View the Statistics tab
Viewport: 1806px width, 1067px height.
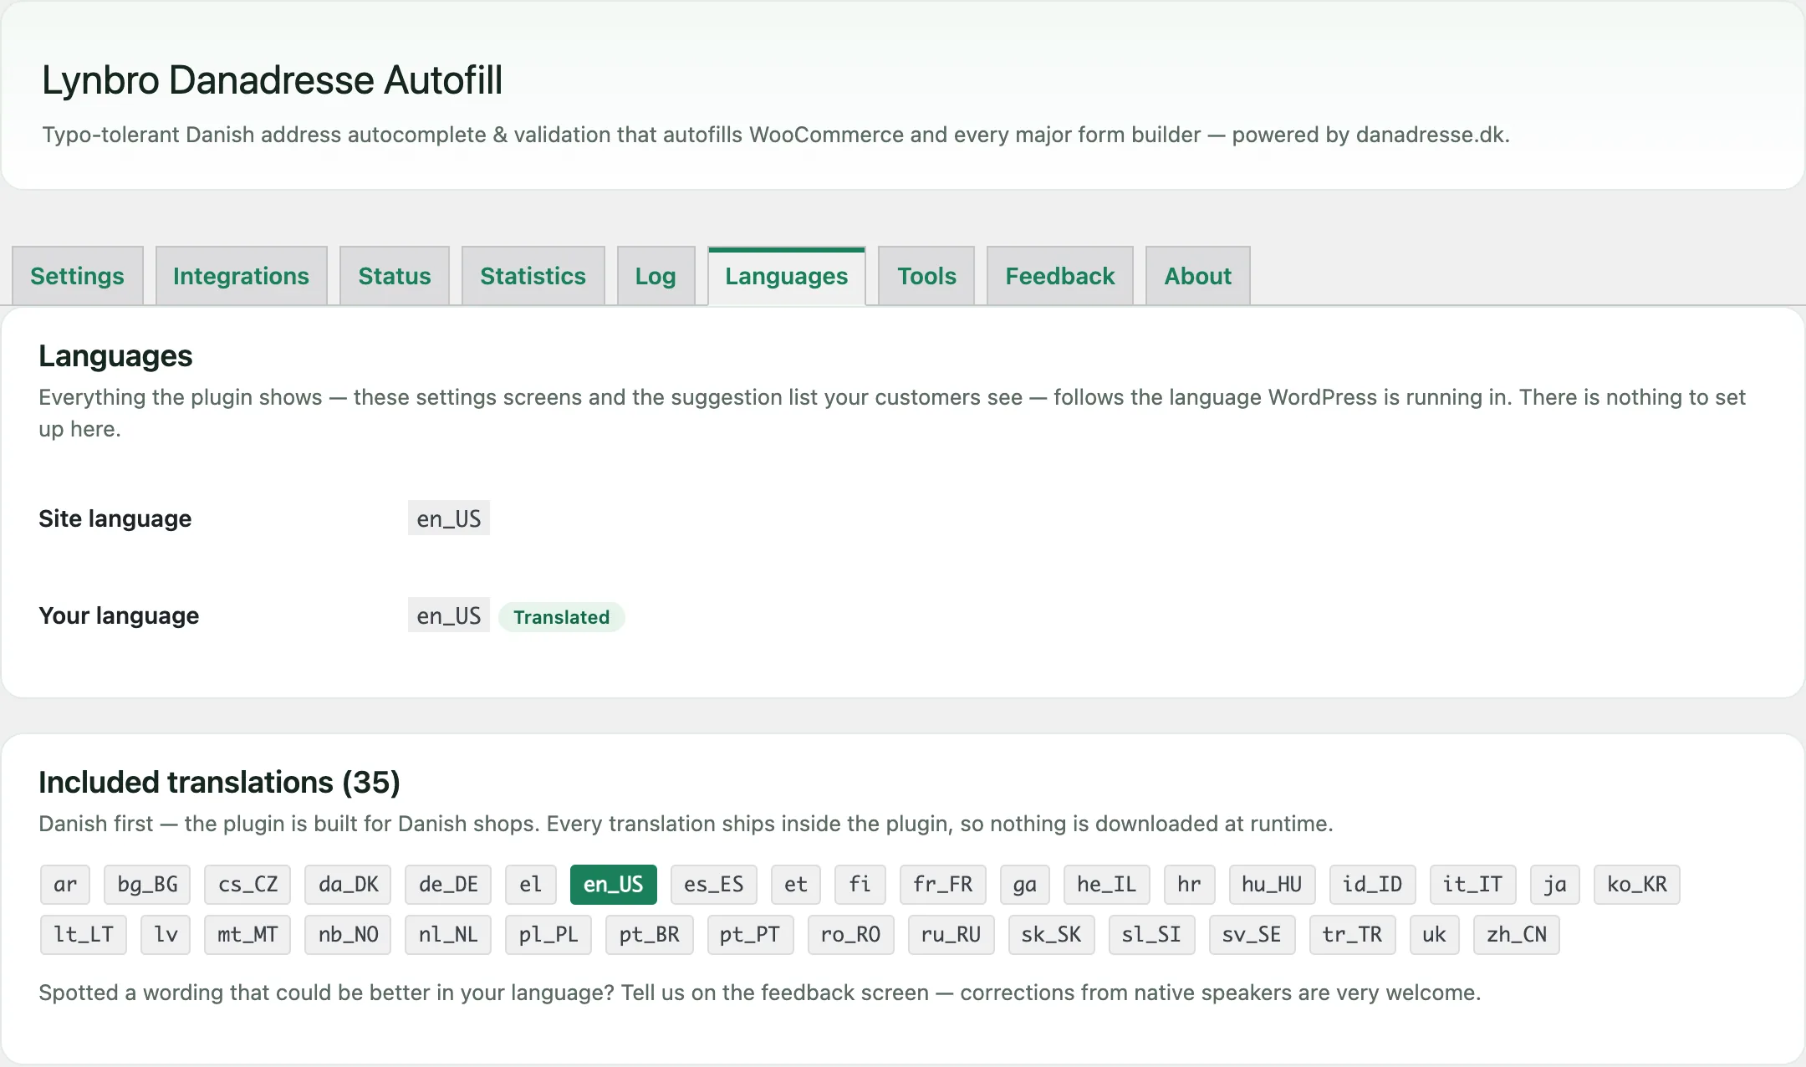pos(533,276)
